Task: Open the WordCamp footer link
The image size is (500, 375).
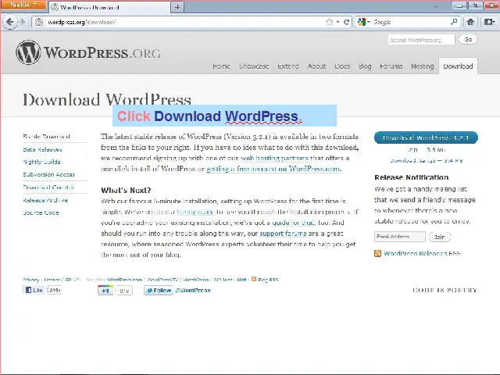Action: pos(196,280)
